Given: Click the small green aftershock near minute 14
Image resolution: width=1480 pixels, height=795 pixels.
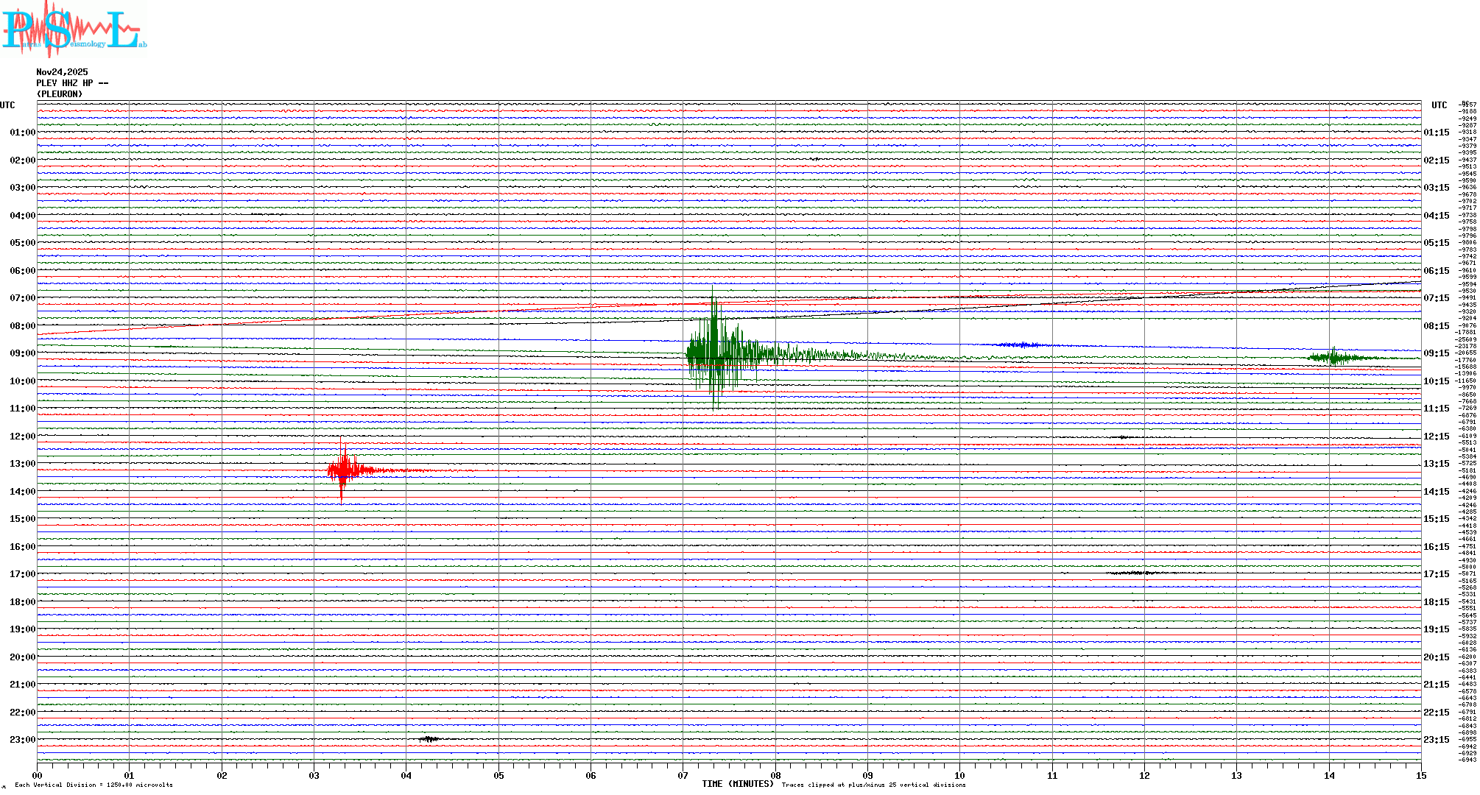Looking at the screenshot, I should point(1334,358).
